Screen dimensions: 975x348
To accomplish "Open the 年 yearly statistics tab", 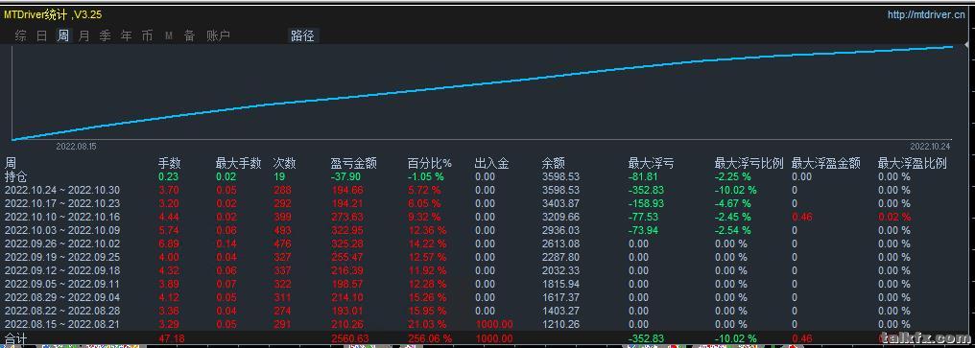I will (x=127, y=36).
